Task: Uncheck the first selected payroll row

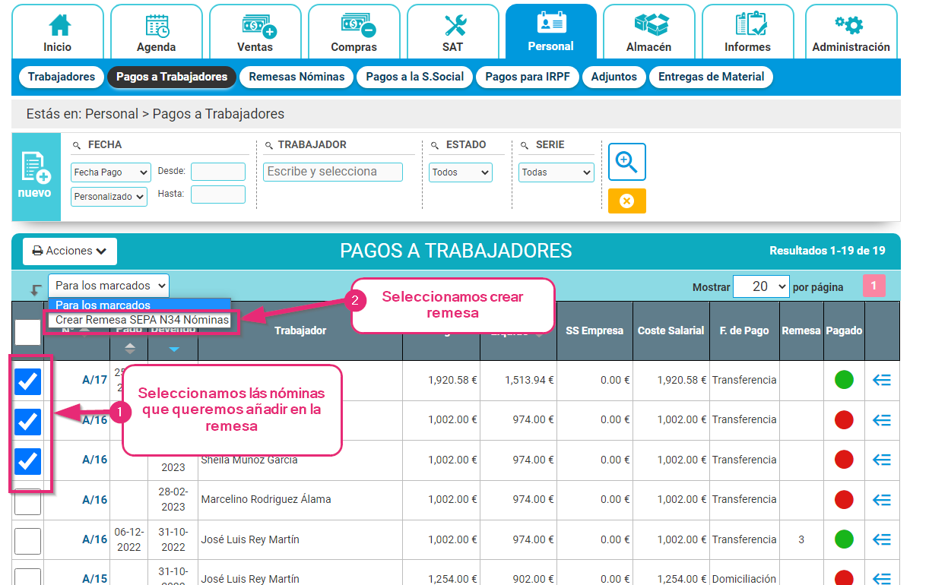Action: point(27,381)
